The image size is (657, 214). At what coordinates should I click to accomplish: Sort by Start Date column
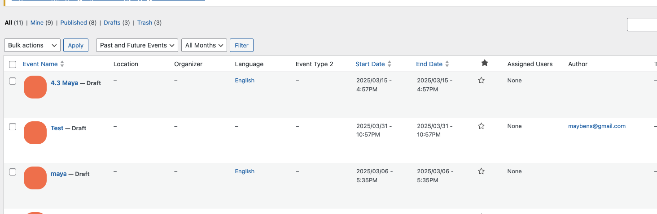coord(370,64)
